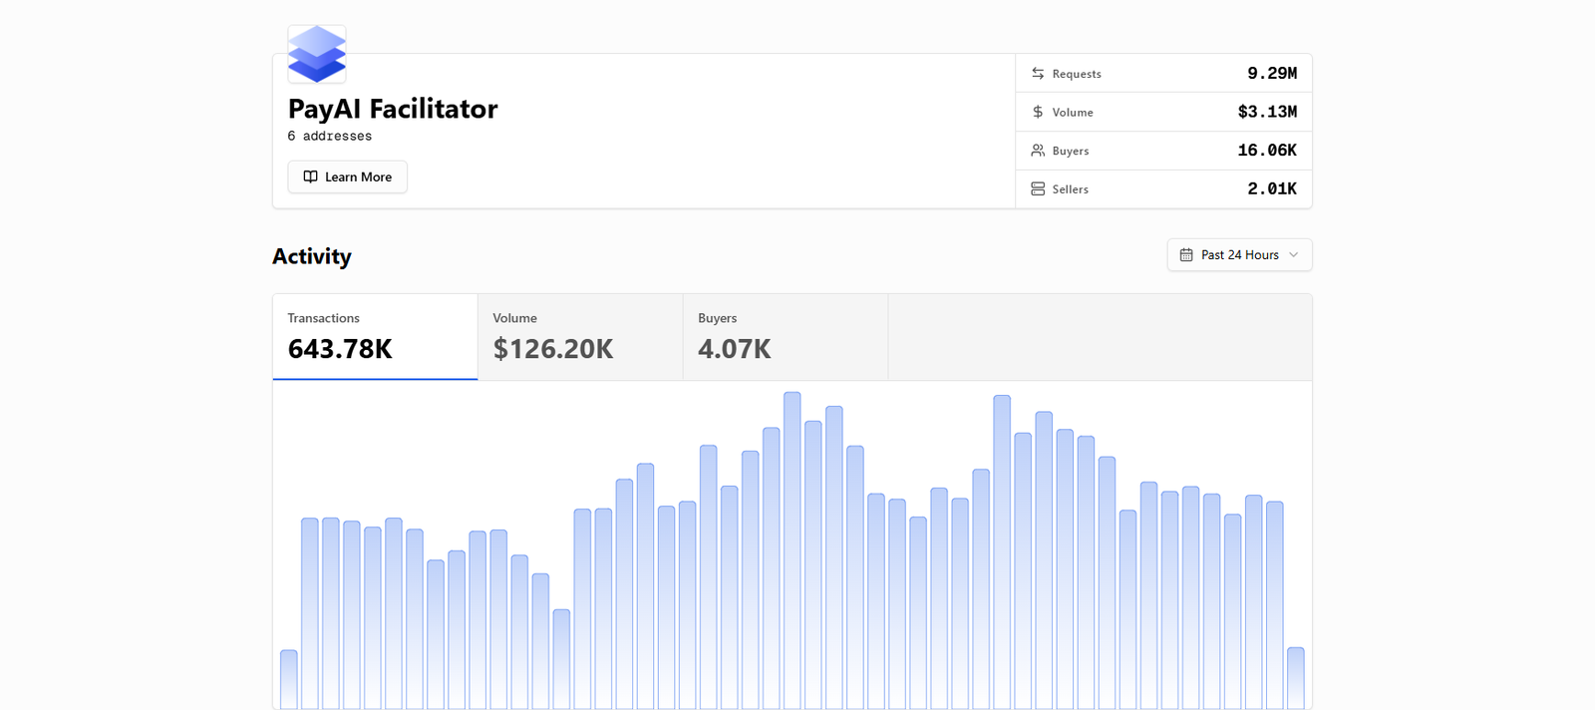1595x710 pixels.
Task: Click the PayAI layered logo icon
Action: pyautogui.click(x=317, y=54)
